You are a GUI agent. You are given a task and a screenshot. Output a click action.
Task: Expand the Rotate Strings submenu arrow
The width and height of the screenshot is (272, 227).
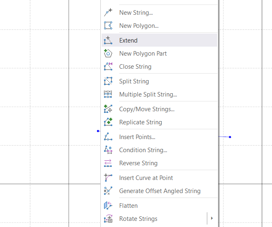point(212,219)
